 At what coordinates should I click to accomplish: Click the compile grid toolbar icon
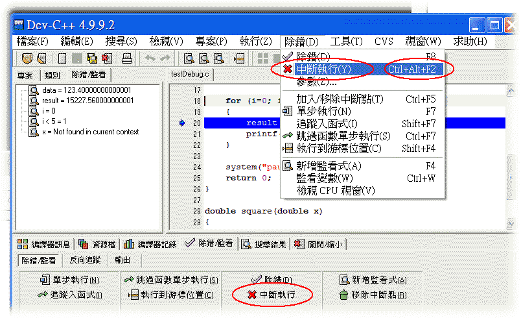pyautogui.click(x=263, y=58)
